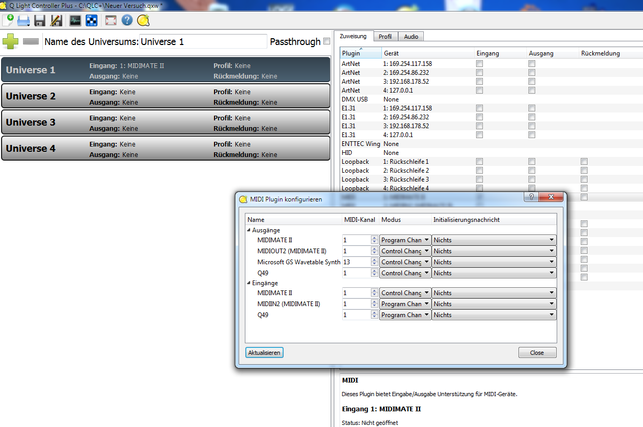
Task: Click the MIDI-Kanal column header in the dialog
Action: click(x=360, y=220)
